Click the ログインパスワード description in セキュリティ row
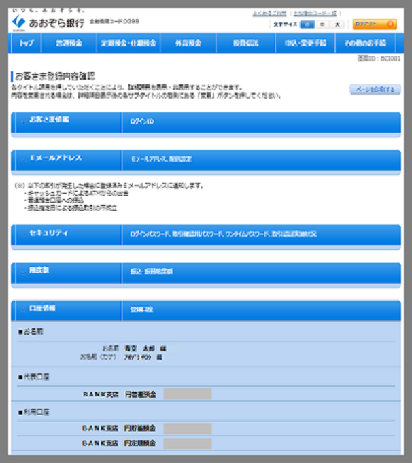This screenshot has width=412, height=463. click(x=223, y=234)
